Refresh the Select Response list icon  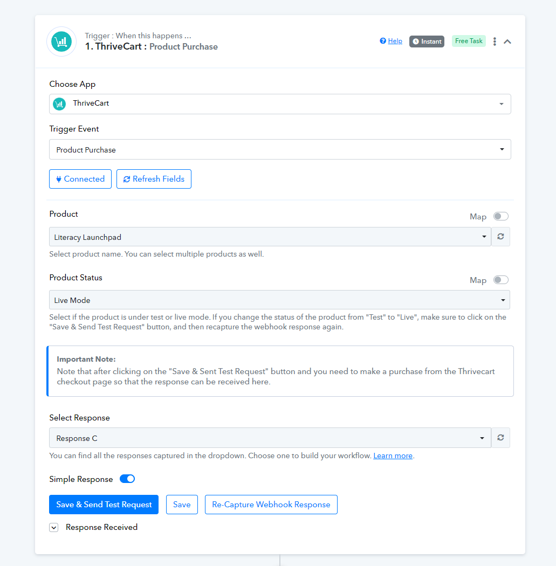click(500, 438)
